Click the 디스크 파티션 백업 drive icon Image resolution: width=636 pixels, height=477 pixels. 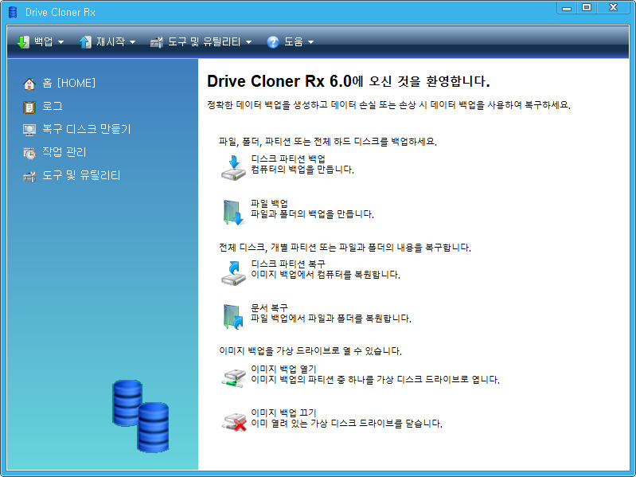(233, 167)
